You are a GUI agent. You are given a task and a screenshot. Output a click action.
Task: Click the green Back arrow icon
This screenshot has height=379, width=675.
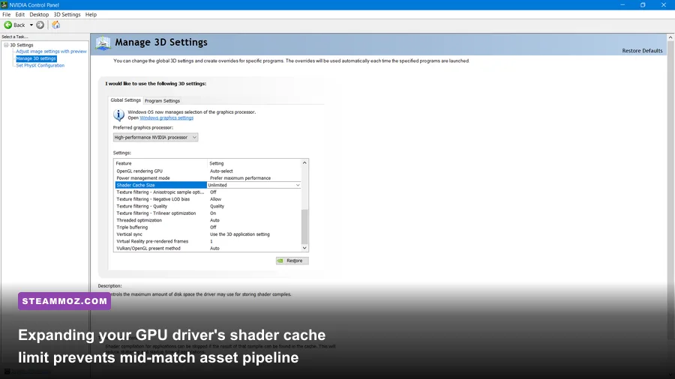7,25
